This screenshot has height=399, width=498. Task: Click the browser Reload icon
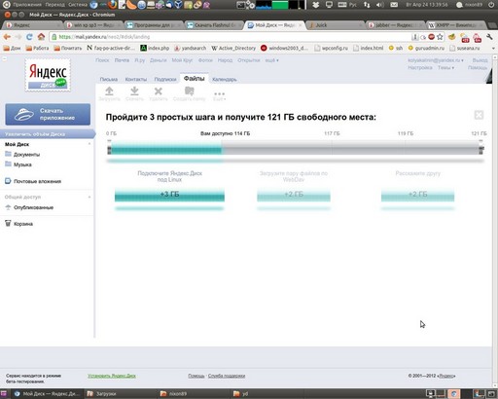pyautogui.click(x=29, y=37)
